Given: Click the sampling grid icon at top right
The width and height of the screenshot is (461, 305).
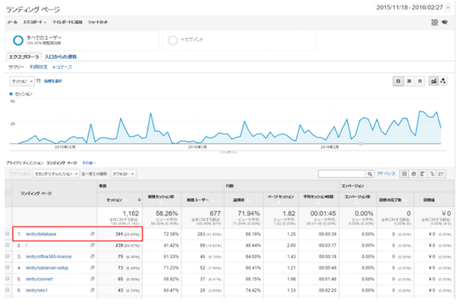Looking at the screenshot, I should coord(435,23).
